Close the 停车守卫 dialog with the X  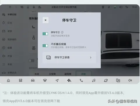pos(45,20)
